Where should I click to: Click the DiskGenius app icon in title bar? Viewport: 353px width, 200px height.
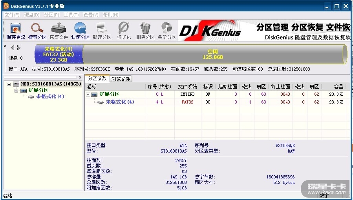pos(6,6)
